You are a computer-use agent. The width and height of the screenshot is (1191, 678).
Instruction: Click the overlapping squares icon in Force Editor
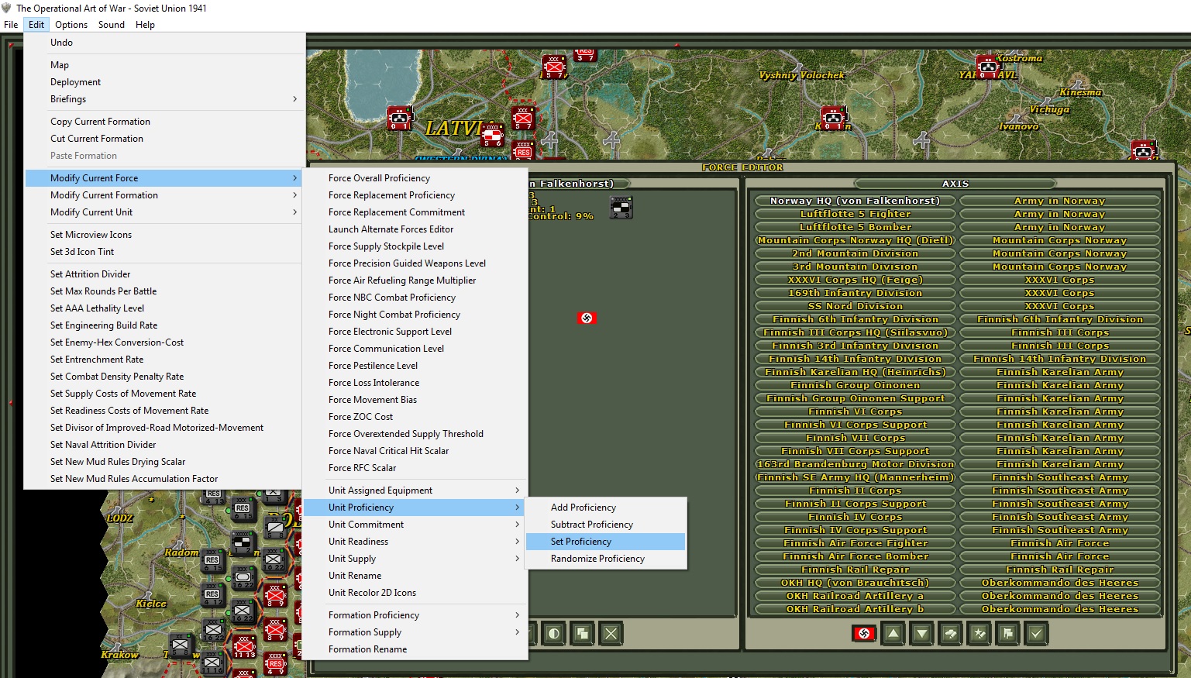coord(582,633)
